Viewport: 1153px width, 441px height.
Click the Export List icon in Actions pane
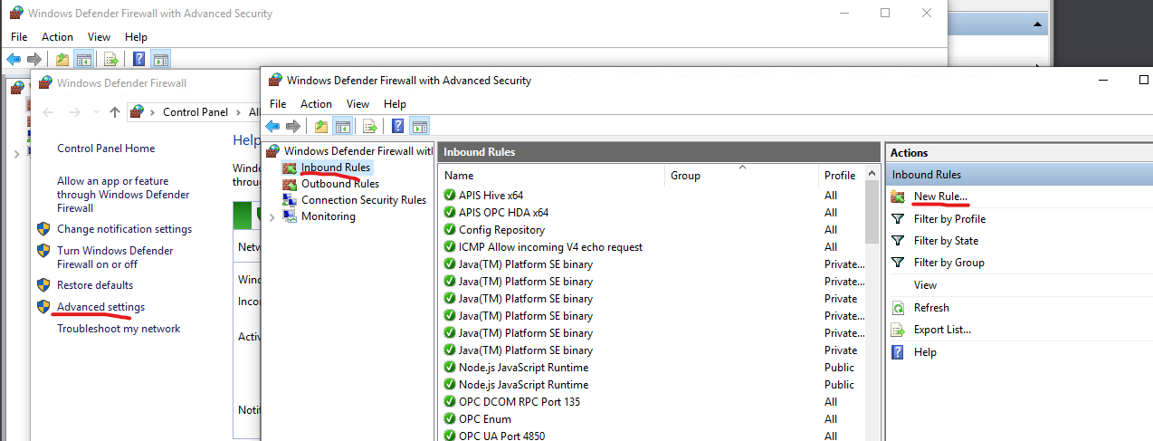coord(898,330)
